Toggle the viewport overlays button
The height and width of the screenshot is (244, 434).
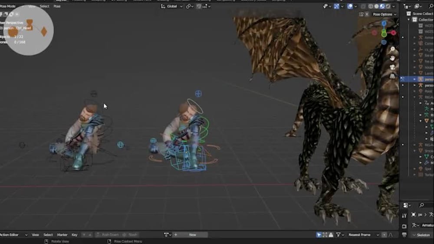click(351, 6)
